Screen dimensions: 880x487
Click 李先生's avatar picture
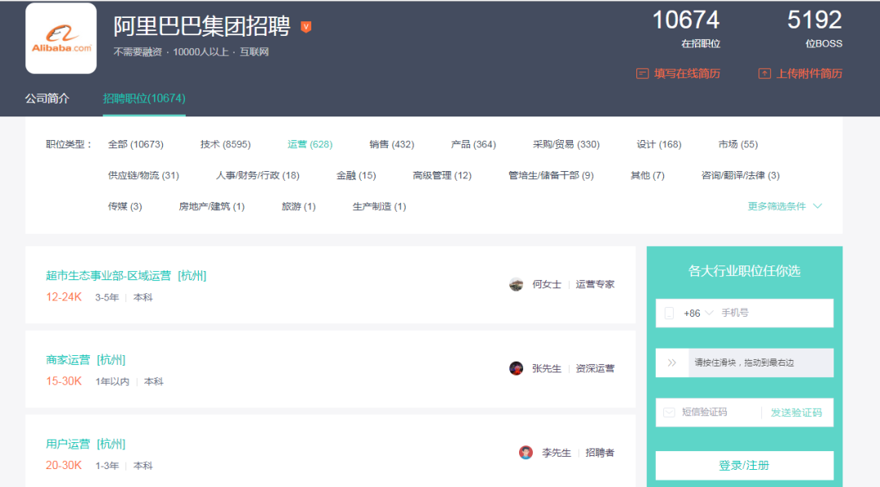pyautogui.click(x=526, y=453)
